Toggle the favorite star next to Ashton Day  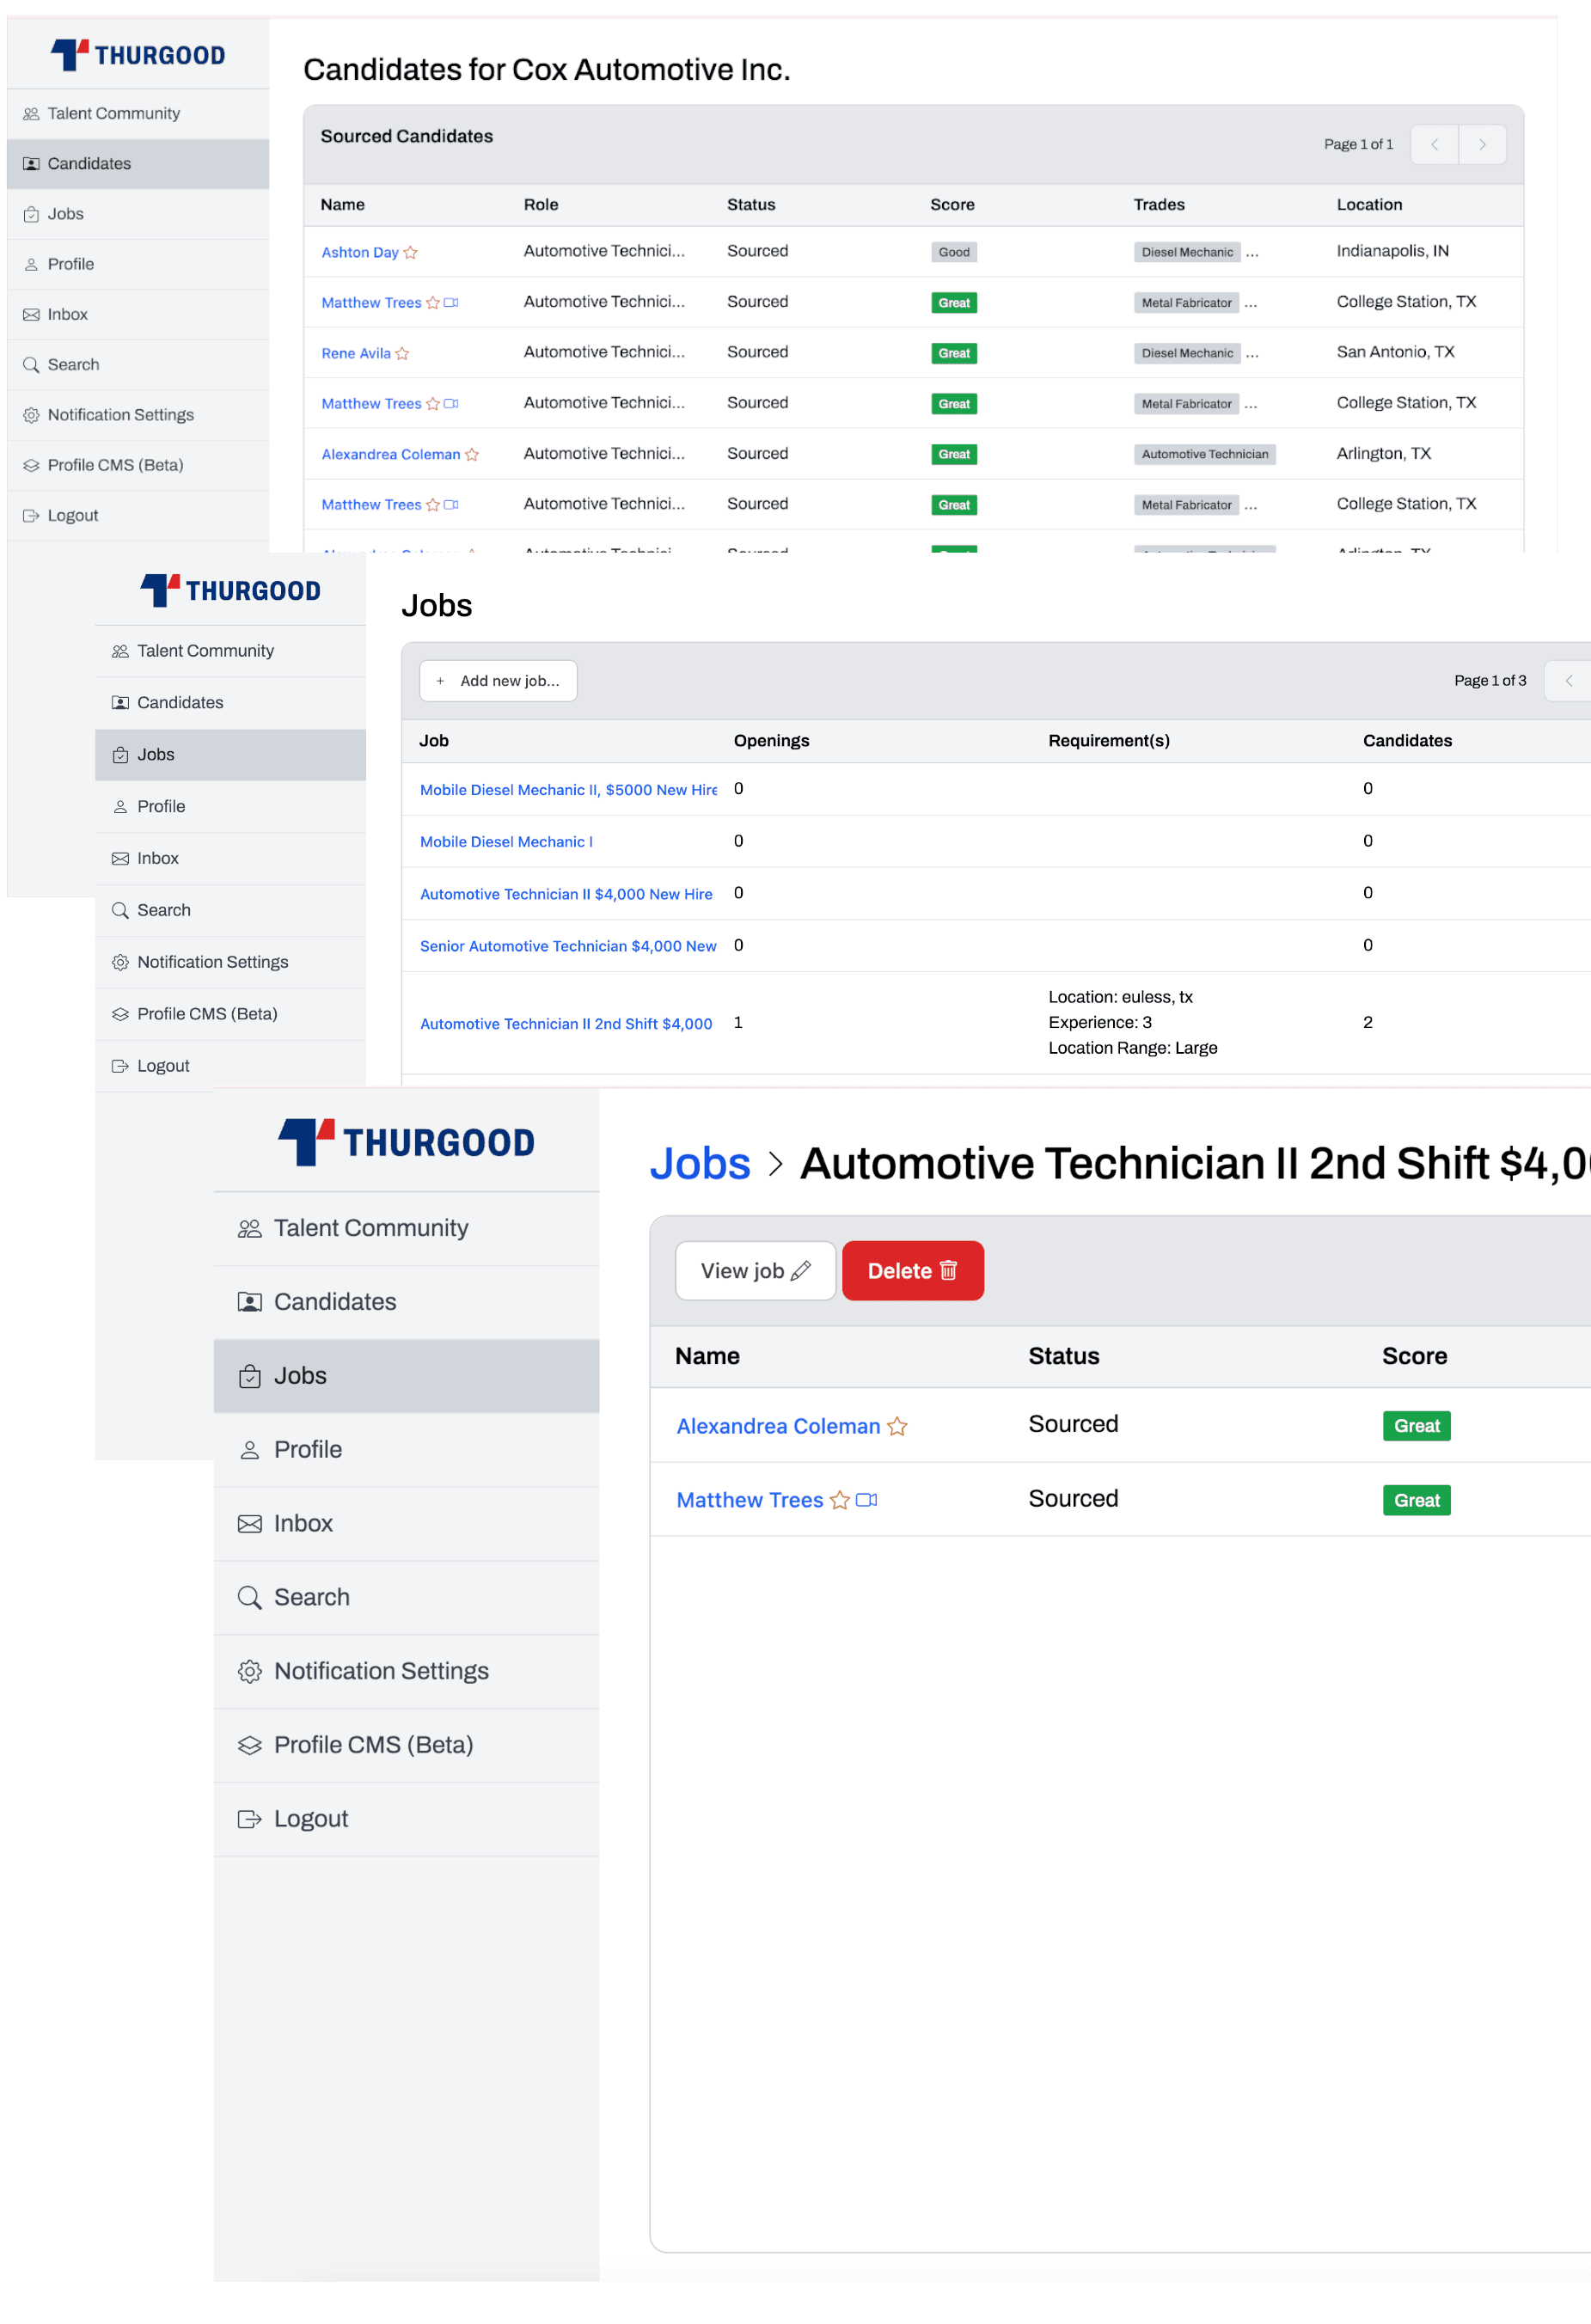(410, 253)
